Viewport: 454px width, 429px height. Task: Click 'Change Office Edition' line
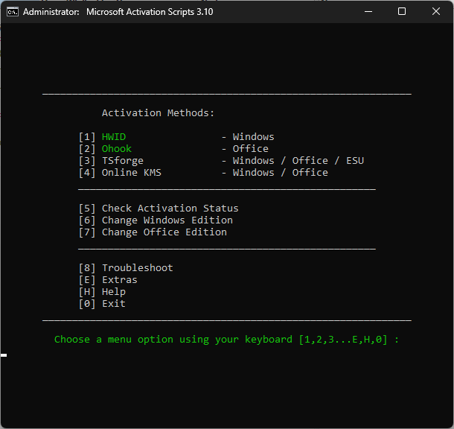tap(164, 232)
